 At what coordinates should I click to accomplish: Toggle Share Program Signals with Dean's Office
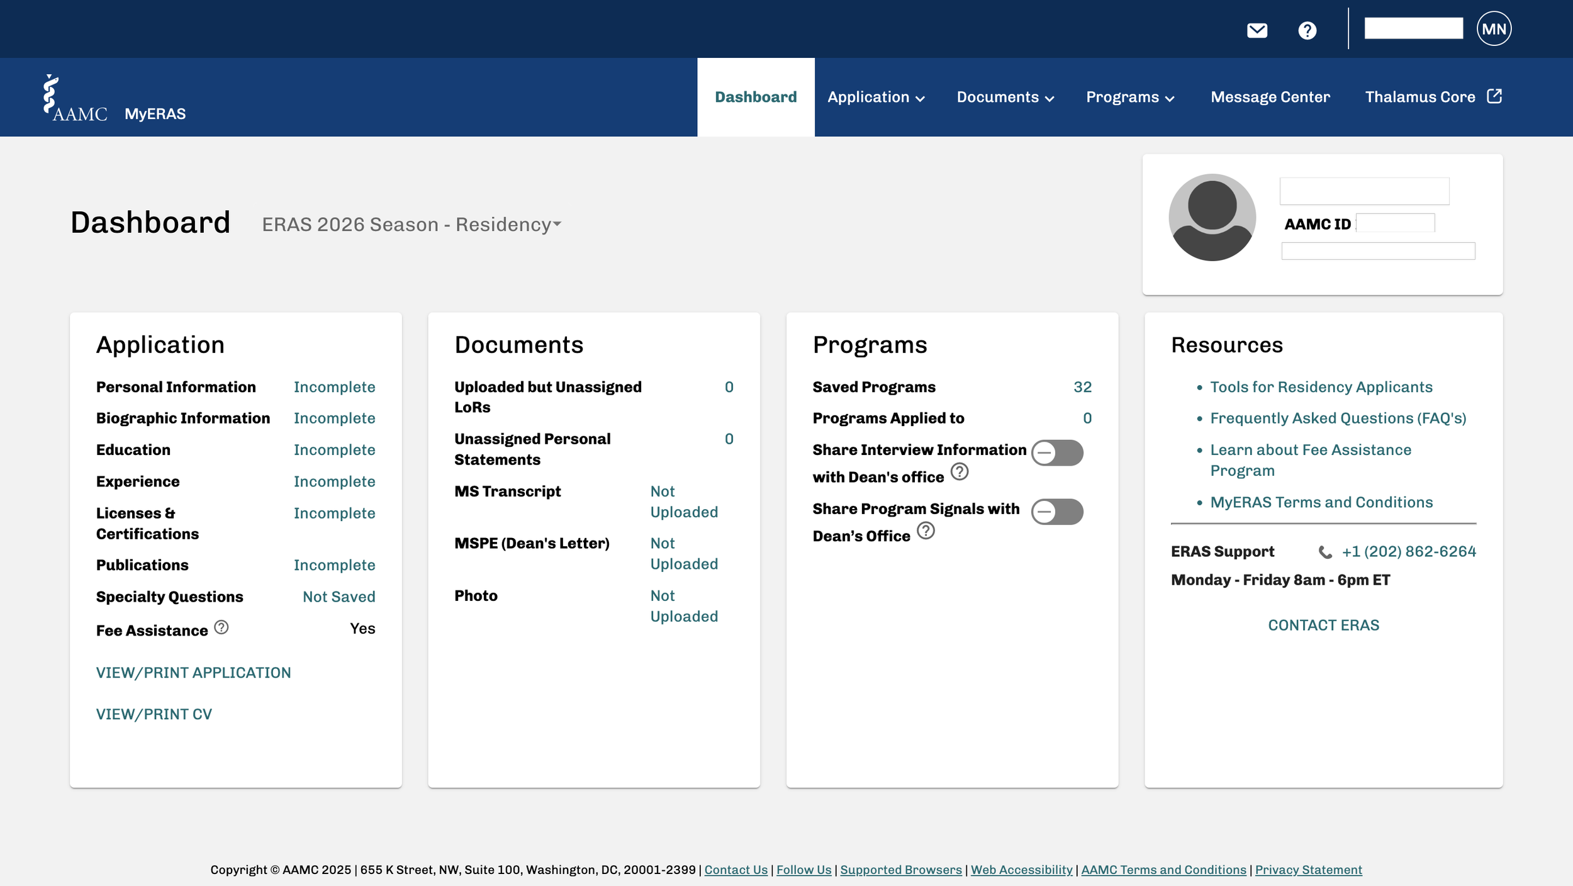1057,512
